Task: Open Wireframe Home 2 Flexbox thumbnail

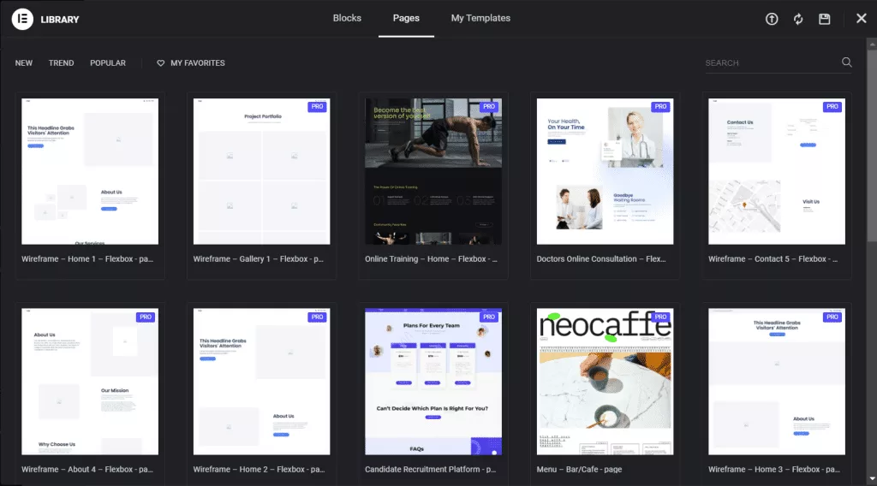Action: [262, 382]
